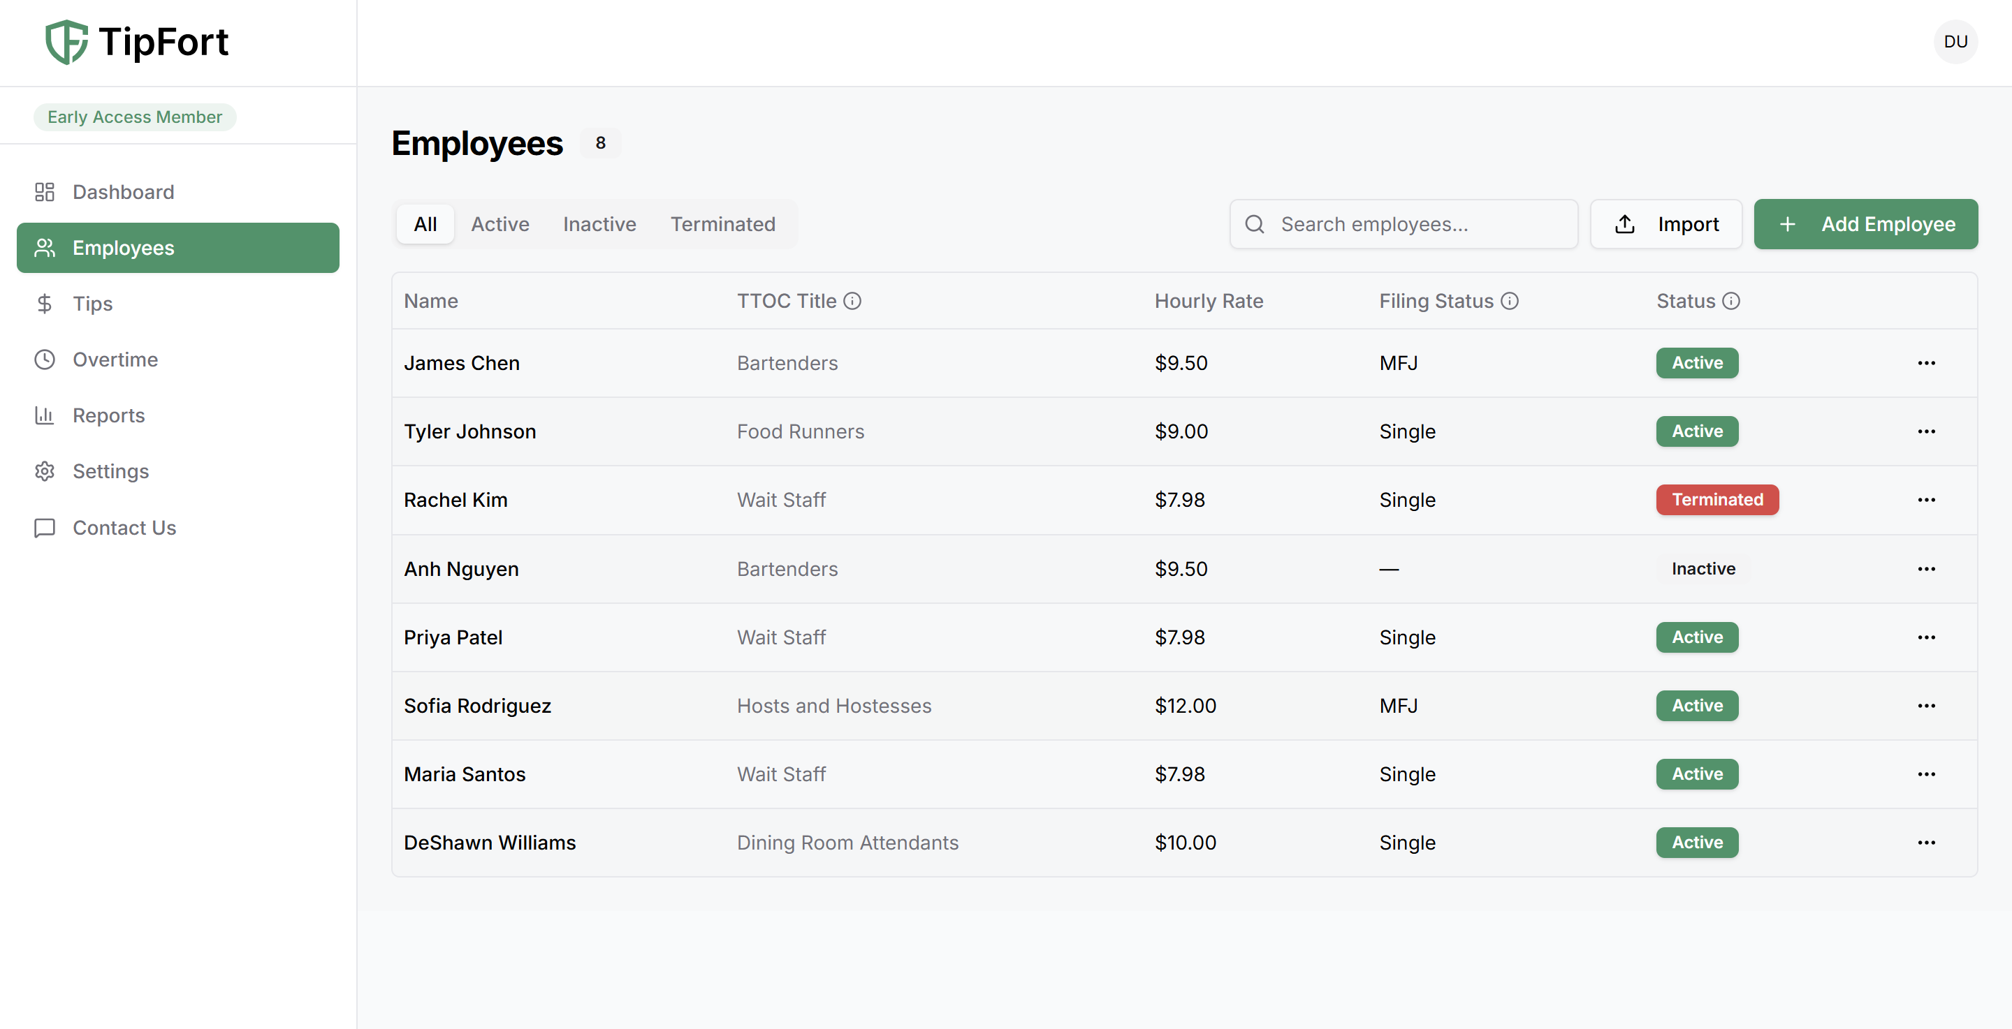
Task: Open Settings via the gear icon
Action: [45, 471]
